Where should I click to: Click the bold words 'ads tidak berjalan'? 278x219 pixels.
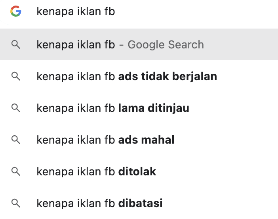tap(168, 76)
